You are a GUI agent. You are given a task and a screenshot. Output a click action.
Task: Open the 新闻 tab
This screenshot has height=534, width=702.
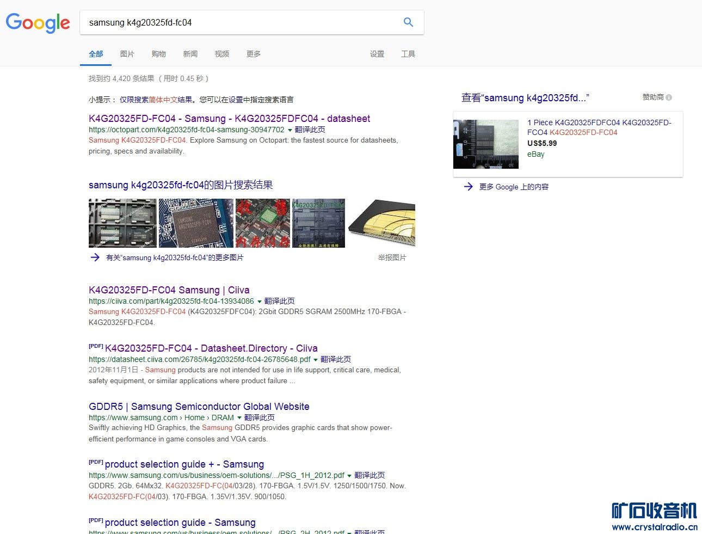coord(190,54)
